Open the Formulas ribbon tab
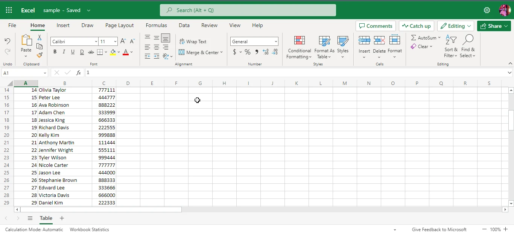Viewport: 514px width, 233px height. [156, 26]
